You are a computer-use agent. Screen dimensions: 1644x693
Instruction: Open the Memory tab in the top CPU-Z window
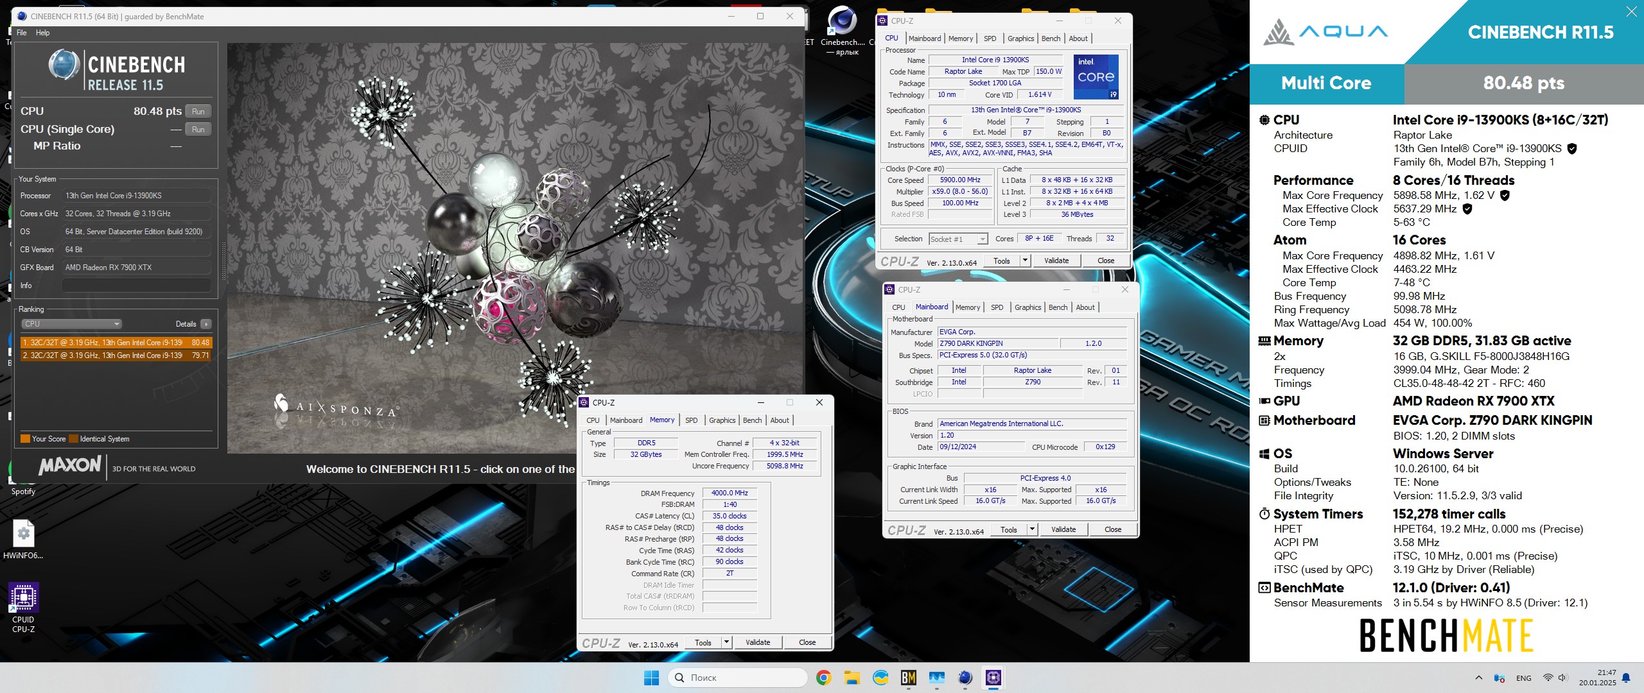tap(961, 38)
